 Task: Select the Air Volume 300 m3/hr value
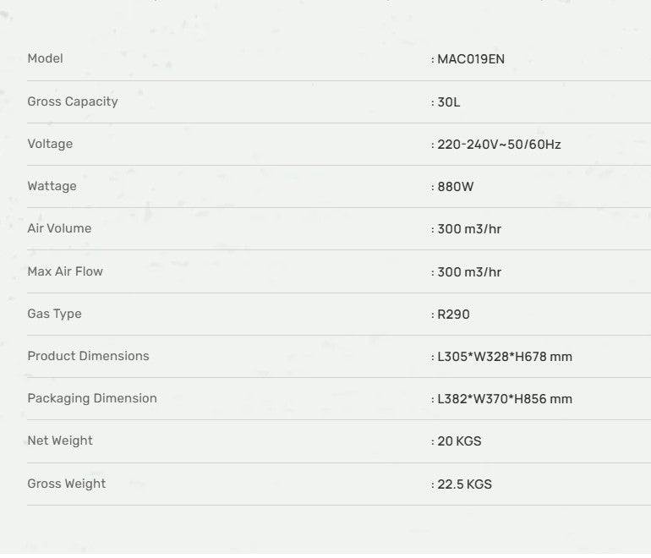468,229
